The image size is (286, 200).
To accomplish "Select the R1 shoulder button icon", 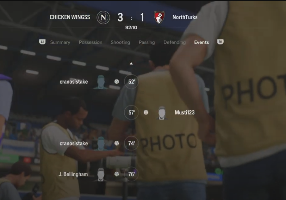I will pyautogui.click(x=220, y=42).
